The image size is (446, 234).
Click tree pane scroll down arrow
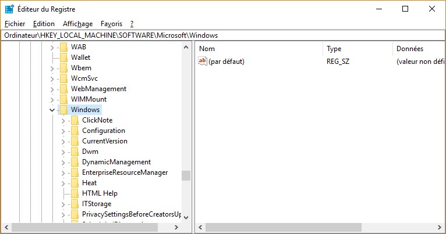(x=186, y=218)
